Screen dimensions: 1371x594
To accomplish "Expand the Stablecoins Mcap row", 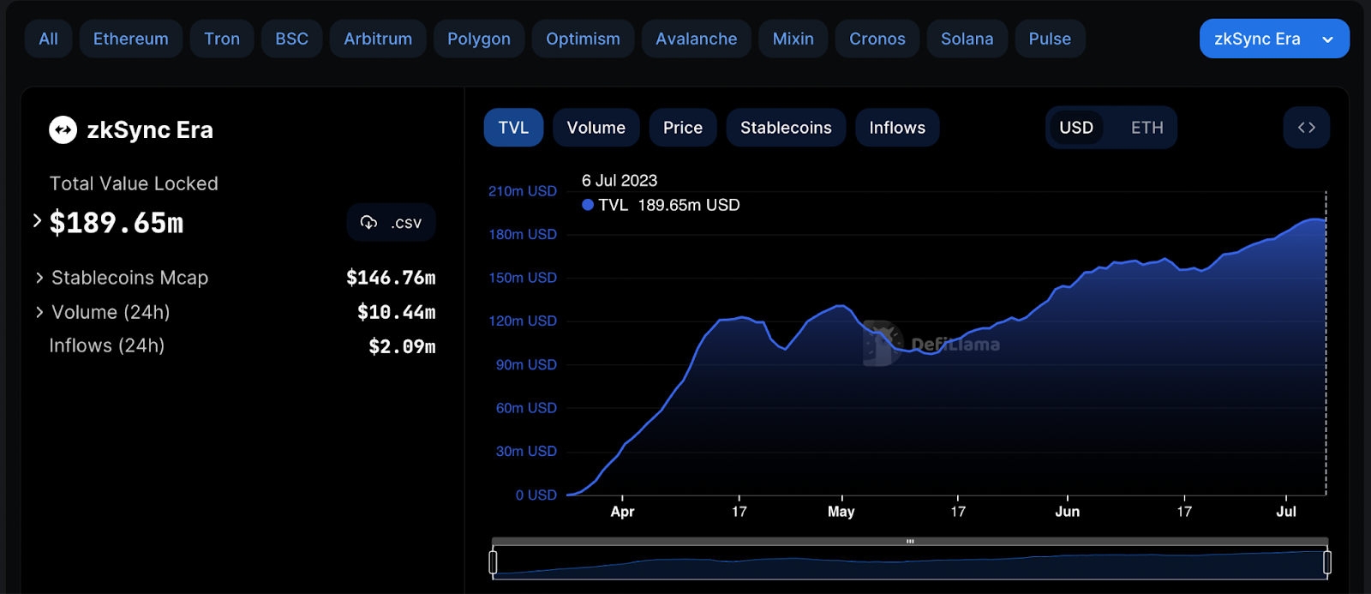I will [x=39, y=278].
